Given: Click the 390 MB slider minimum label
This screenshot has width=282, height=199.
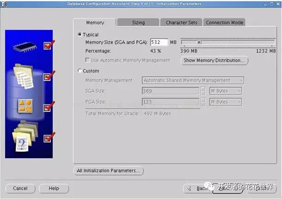Looking at the screenshot, I should 189,51.
